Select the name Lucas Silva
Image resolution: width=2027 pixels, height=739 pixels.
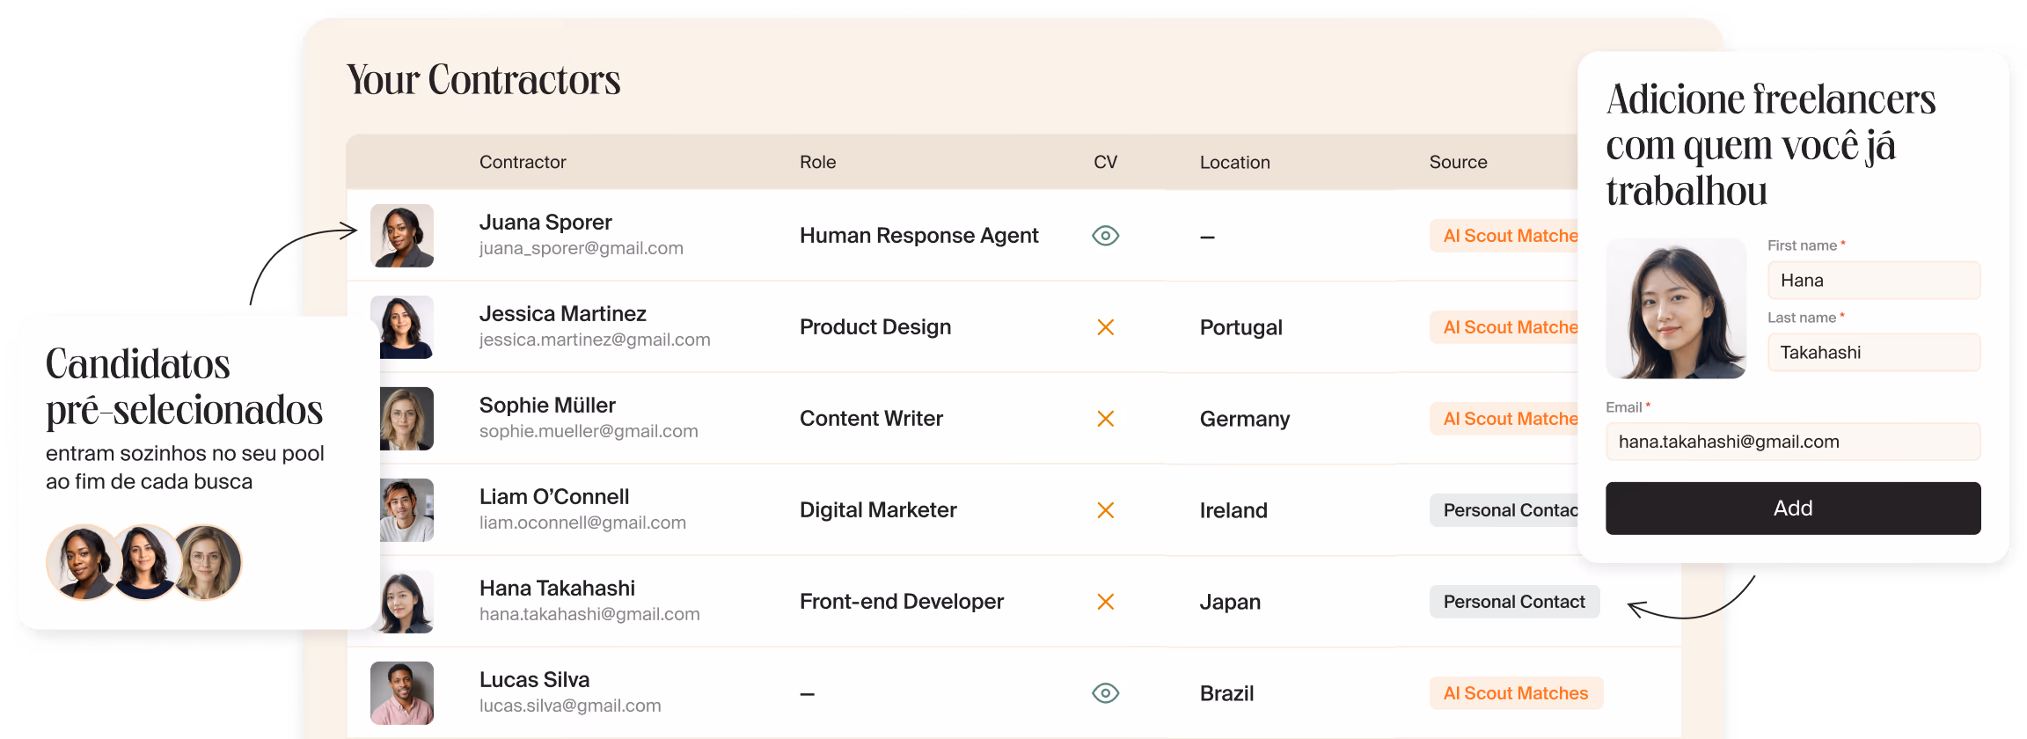(534, 680)
